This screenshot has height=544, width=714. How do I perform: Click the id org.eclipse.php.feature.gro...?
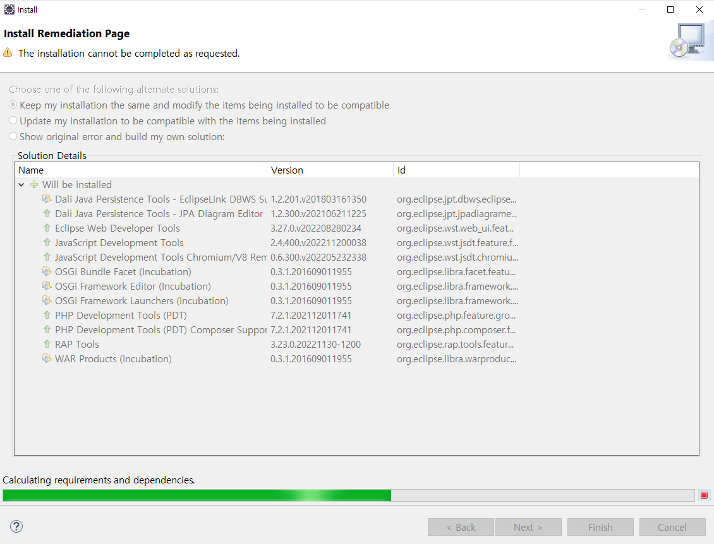click(456, 315)
